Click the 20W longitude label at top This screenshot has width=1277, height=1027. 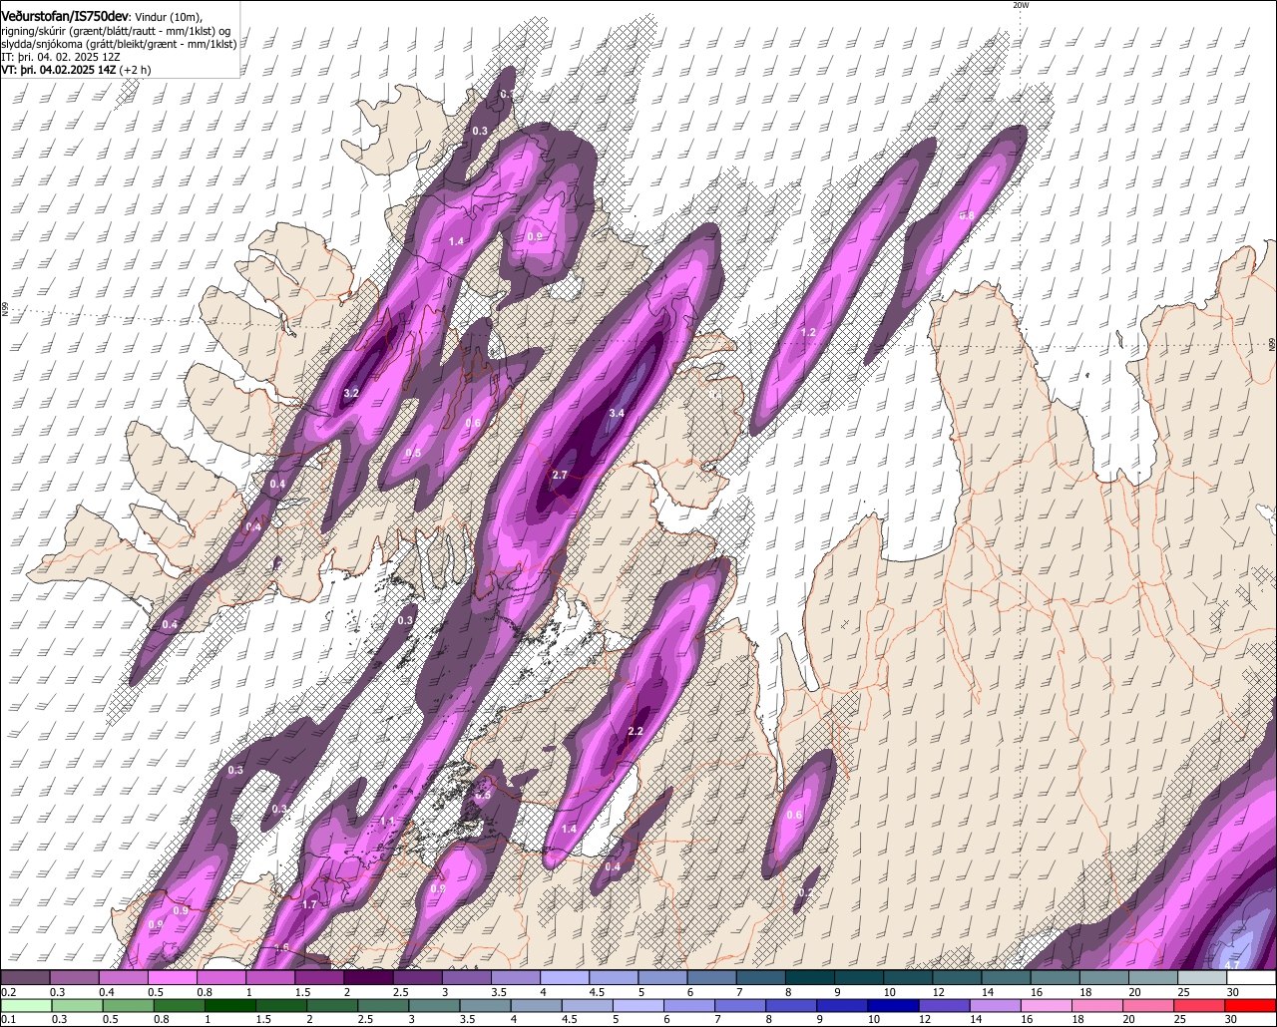click(1020, 5)
